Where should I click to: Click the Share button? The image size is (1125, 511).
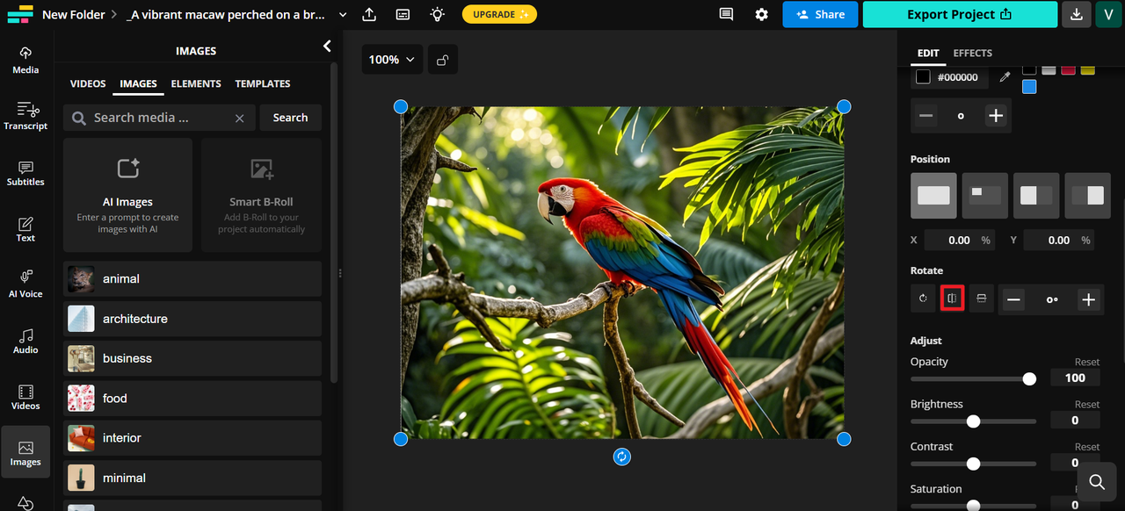pos(820,14)
